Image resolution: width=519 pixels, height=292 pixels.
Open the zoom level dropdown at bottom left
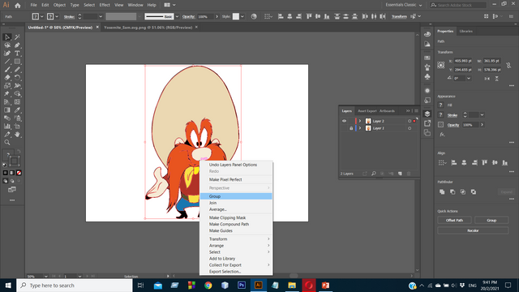[x=45, y=276]
